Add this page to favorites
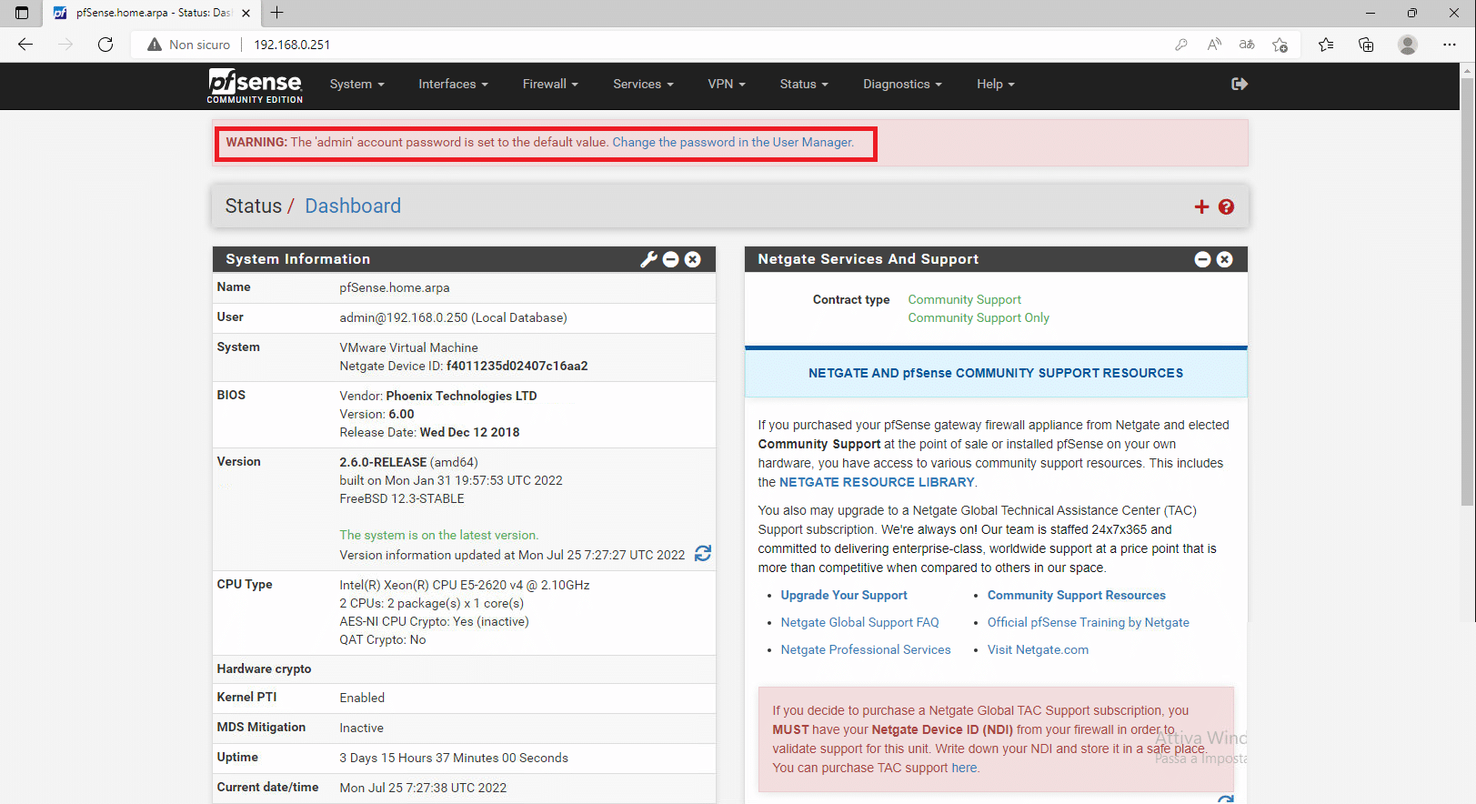Screen dimensions: 1476x804 1280,45
